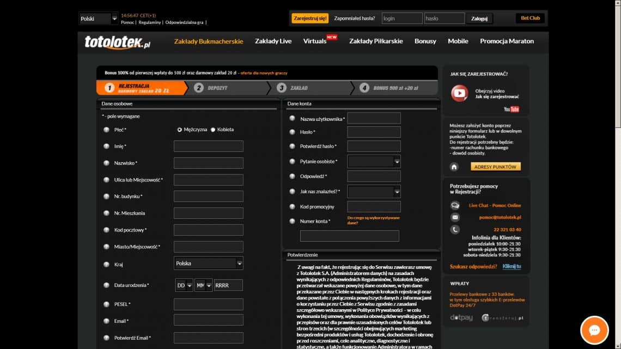Image resolution: width=621 pixels, height=349 pixels.
Task: Click the pomoc@totolotek.pl email link
Action: [500, 217]
